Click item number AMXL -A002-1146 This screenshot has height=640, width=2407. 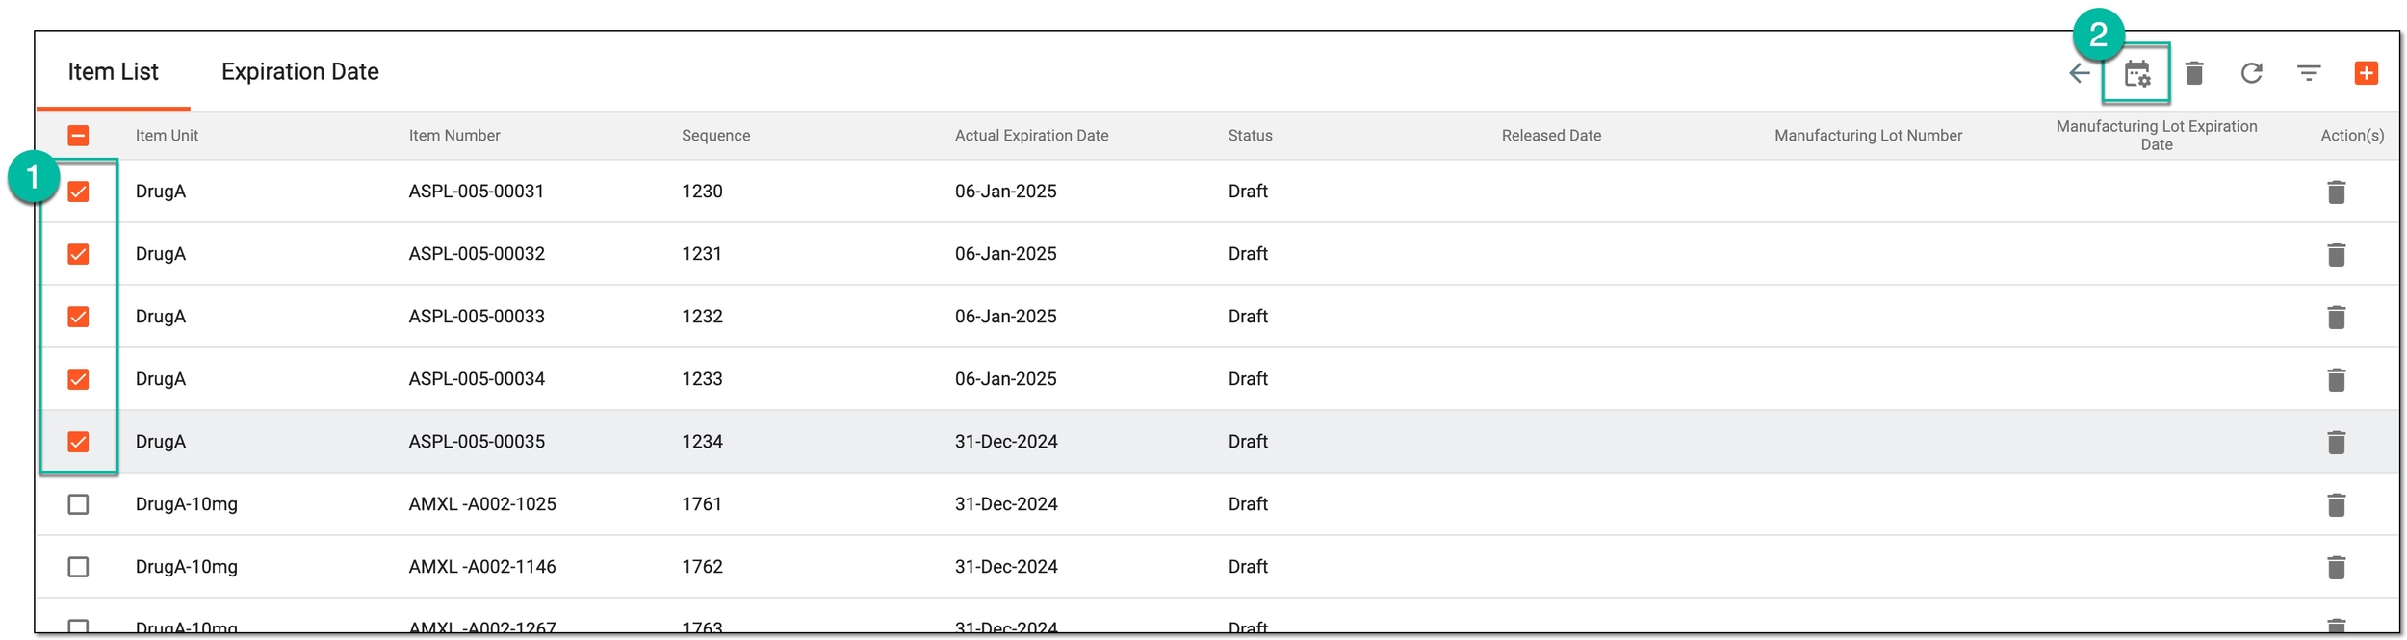point(481,567)
